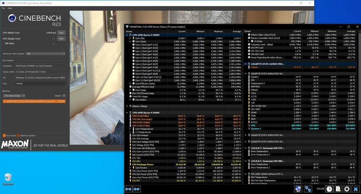Collapse the Core Clocks tree group
This screenshot has width=361, height=194.
130,41
